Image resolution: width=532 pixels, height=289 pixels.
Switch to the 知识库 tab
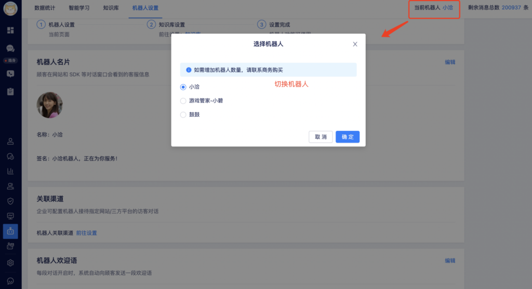pyautogui.click(x=111, y=8)
